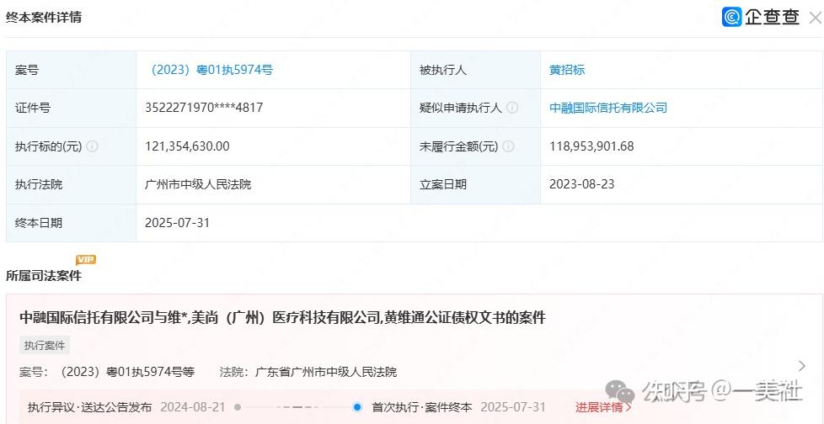Click timeline date 2024-08-21

(193, 407)
